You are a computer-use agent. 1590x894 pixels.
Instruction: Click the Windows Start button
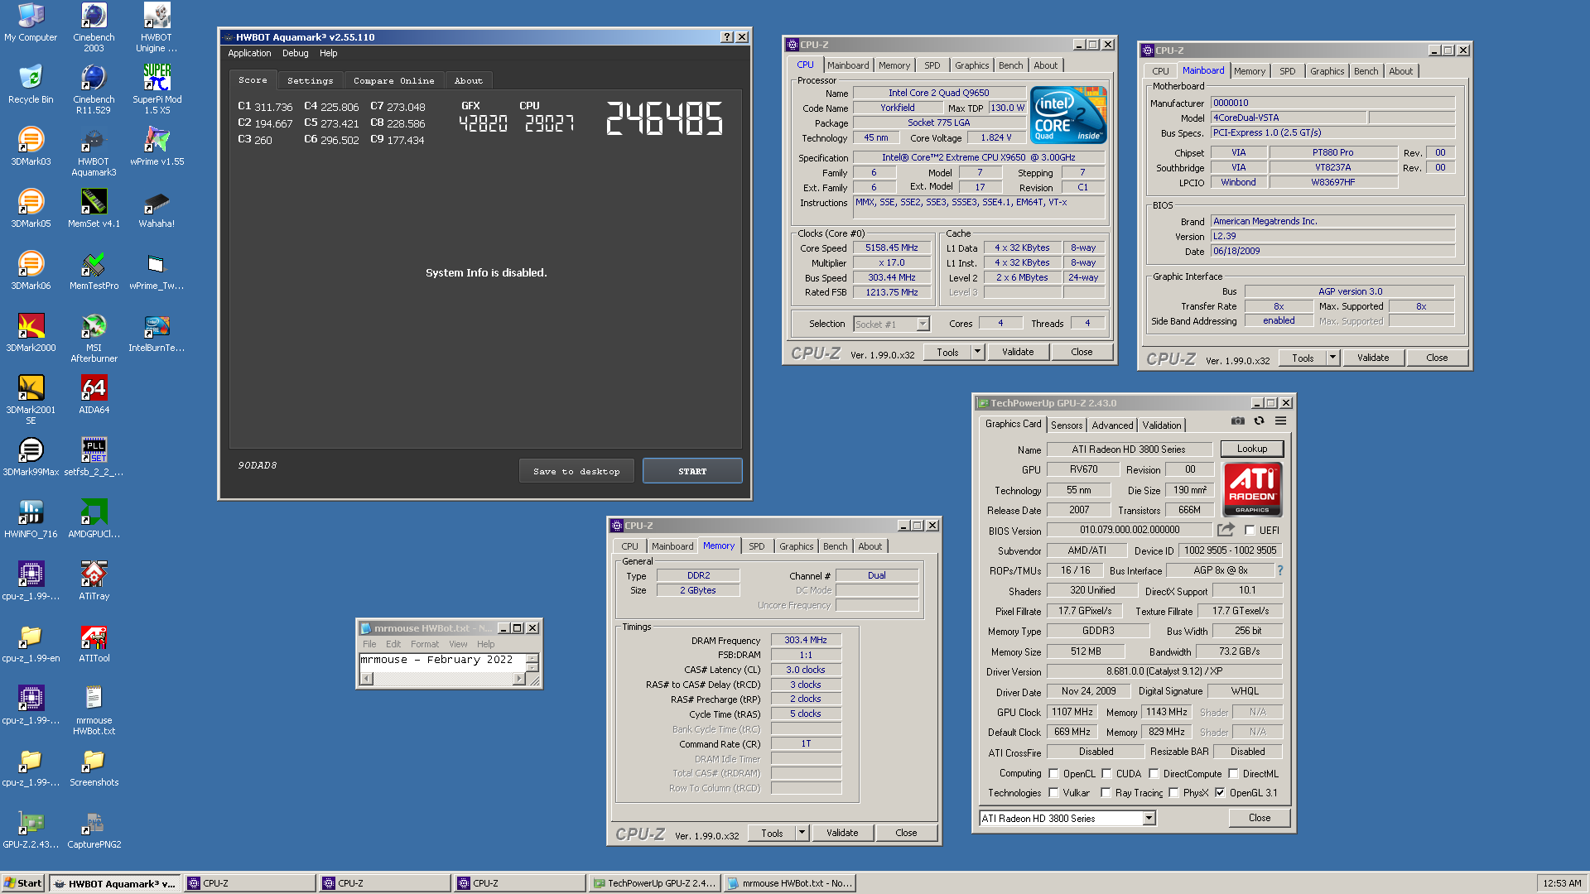[x=23, y=883]
